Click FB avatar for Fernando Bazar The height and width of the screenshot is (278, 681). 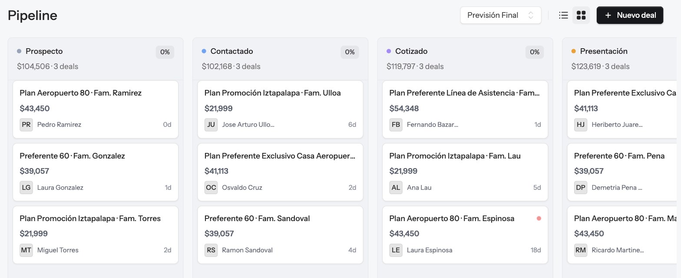coord(396,125)
